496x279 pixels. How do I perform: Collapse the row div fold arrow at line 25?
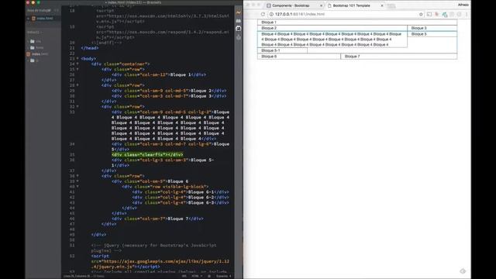tap(77, 69)
